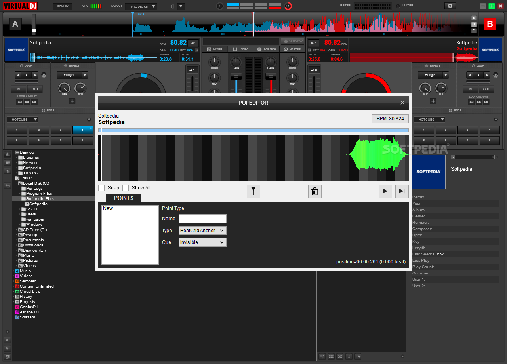Double loop with left deck loop-adjust forward

point(34,102)
